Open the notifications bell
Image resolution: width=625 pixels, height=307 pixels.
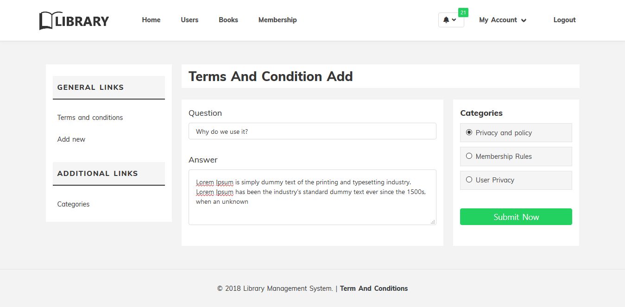coord(446,20)
